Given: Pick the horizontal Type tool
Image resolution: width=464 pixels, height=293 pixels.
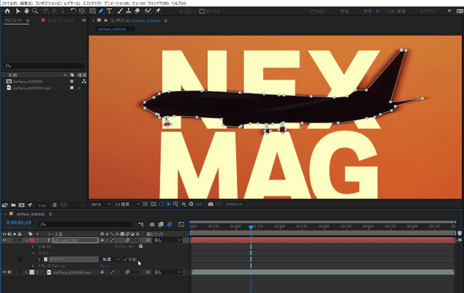Looking at the screenshot, I should pos(110,11).
